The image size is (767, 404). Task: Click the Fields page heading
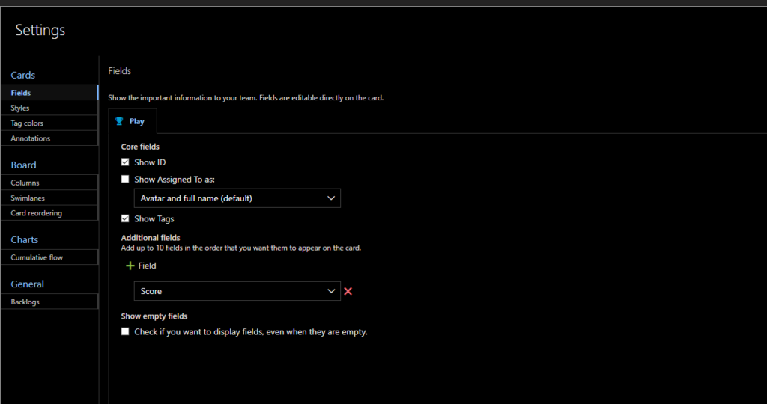click(119, 71)
